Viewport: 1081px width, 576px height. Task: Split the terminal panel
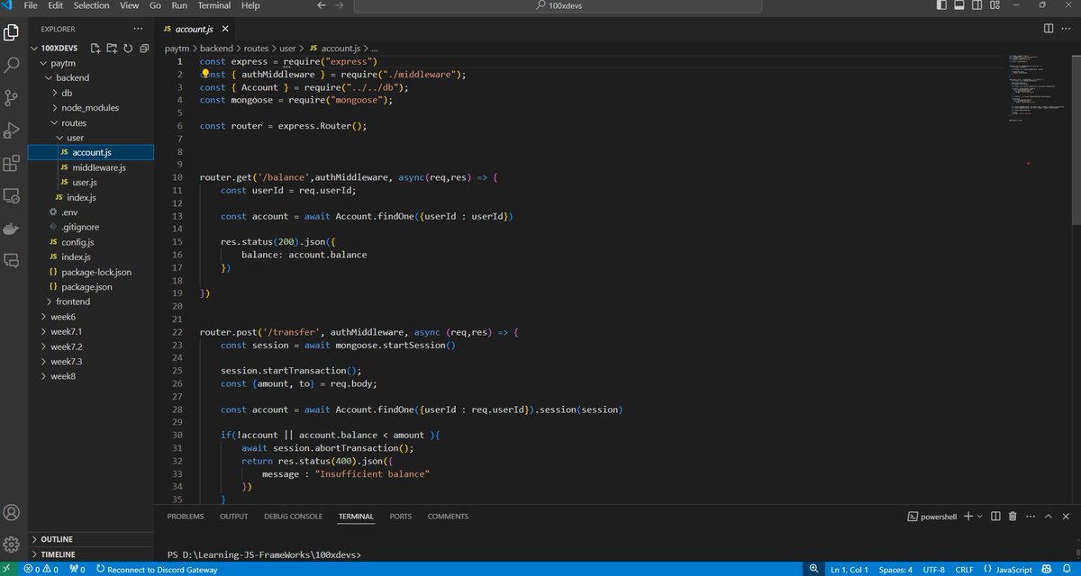click(995, 517)
